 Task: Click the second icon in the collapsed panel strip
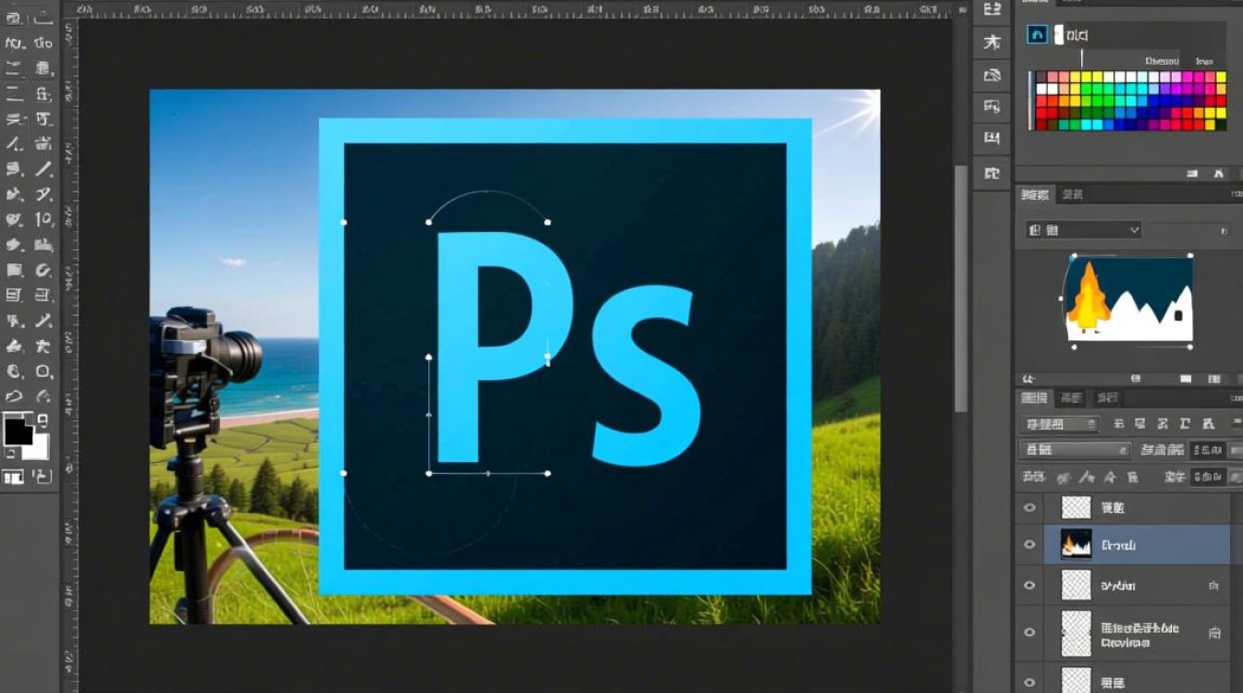tap(992, 43)
